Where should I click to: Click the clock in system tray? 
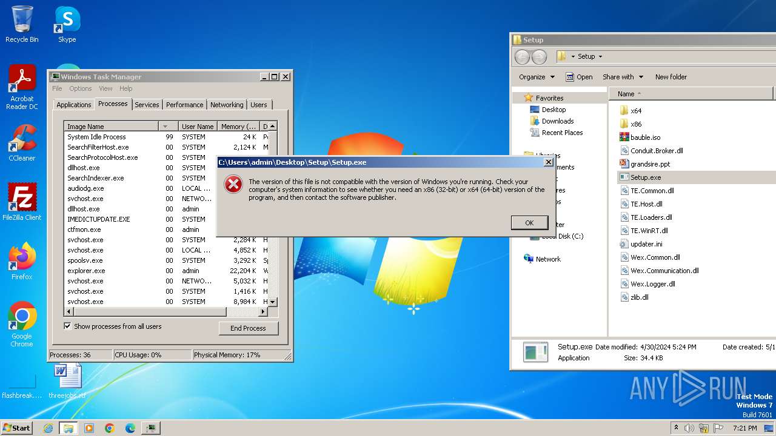pyautogui.click(x=744, y=428)
